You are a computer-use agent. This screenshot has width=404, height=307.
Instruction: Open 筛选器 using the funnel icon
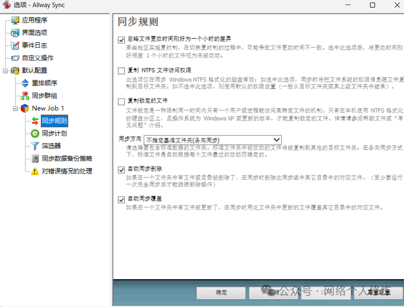pyautogui.click(x=35, y=146)
